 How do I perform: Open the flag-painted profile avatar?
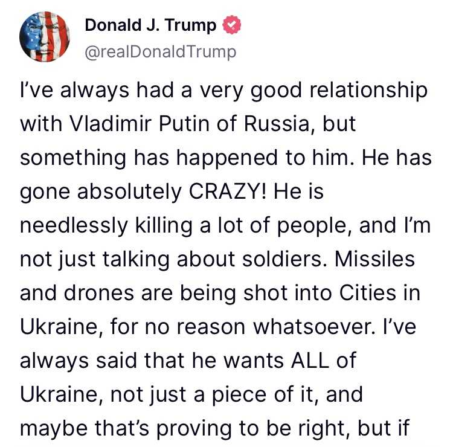45,37
